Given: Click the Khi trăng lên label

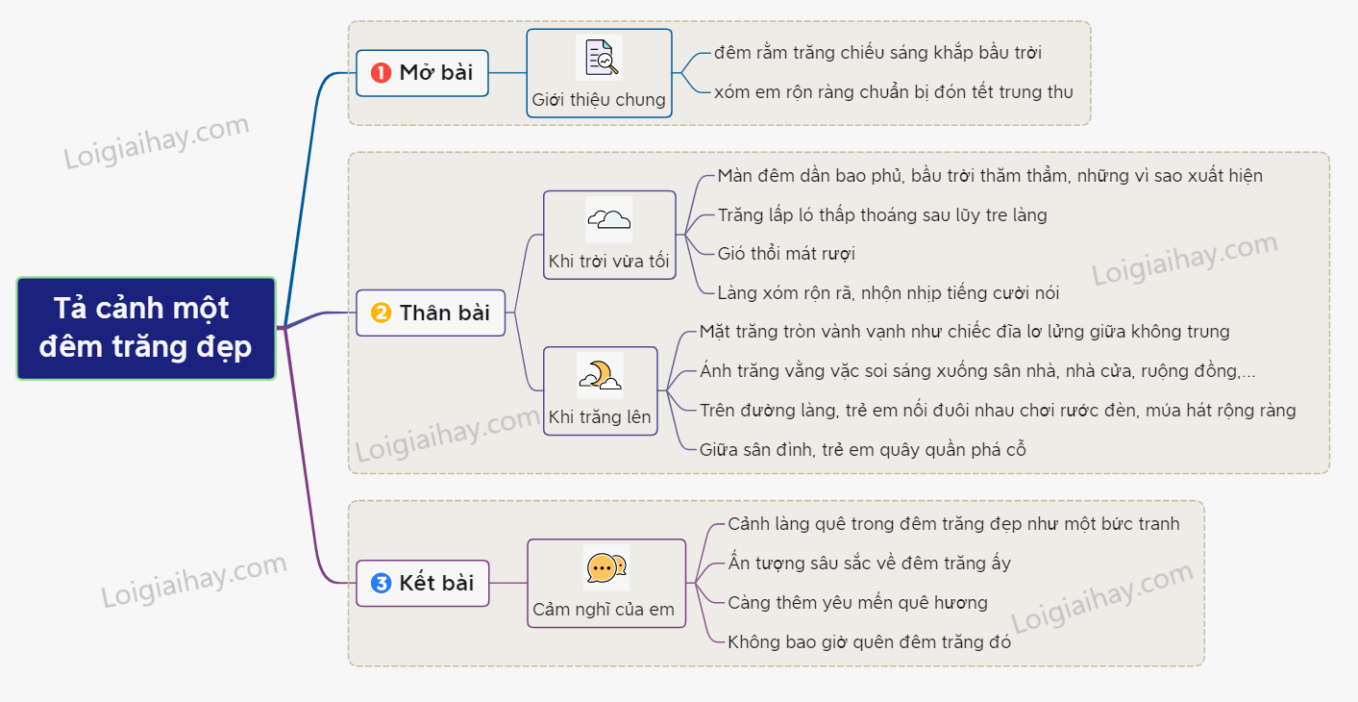Looking at the screenshot, I should coord(600,417).
